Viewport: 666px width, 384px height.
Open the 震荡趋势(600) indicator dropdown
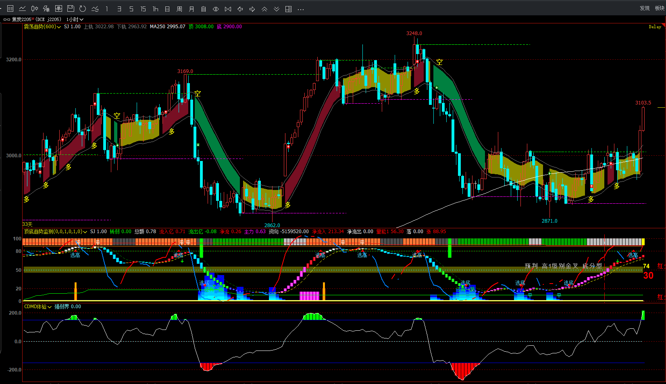click(x=42, y=27)
